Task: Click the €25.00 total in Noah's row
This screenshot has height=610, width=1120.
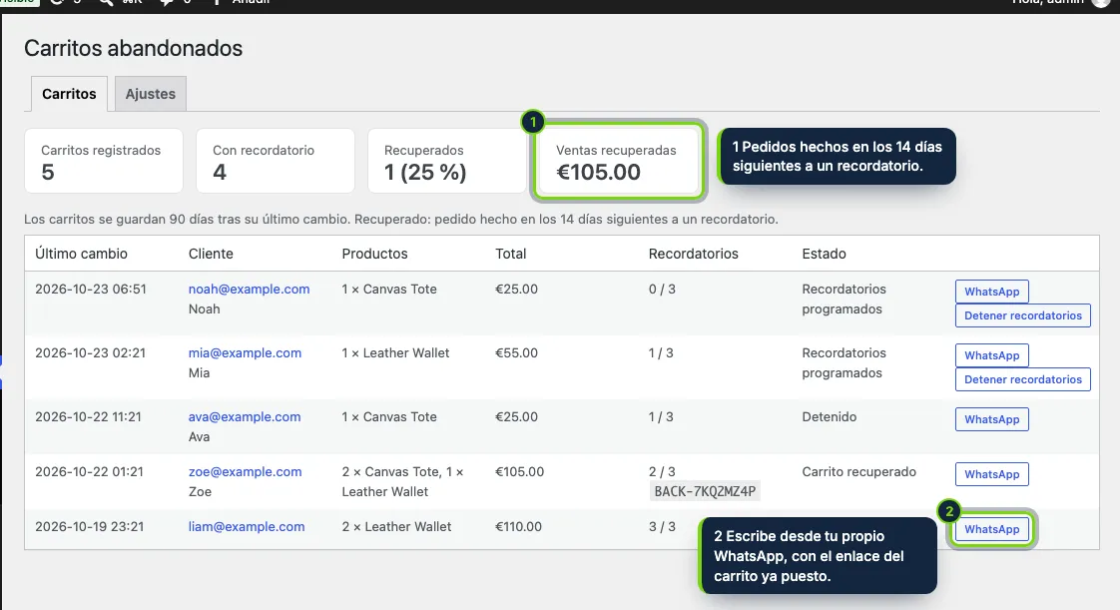Action: [516, 290]
